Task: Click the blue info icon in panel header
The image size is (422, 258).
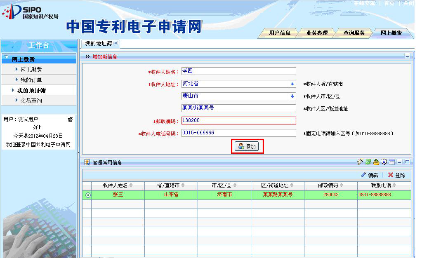Action: pyautogui.click(x=384, y=162)
